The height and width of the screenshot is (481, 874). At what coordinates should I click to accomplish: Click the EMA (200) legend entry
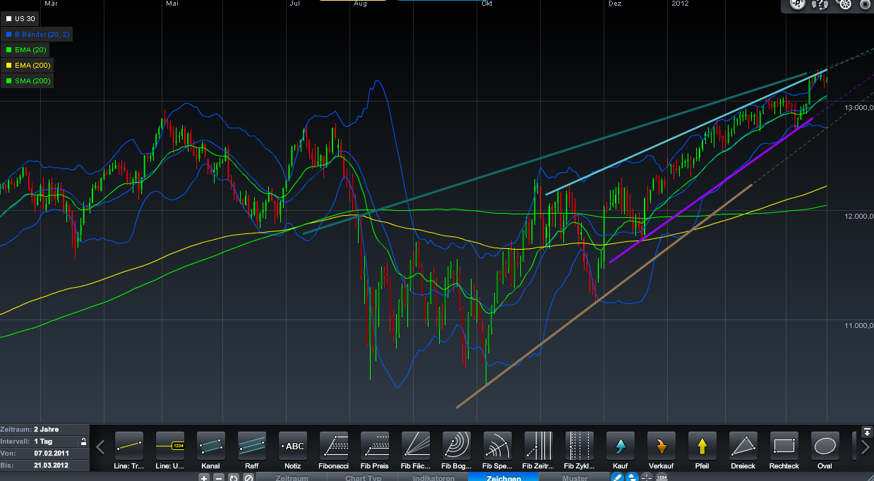(28, 66)
